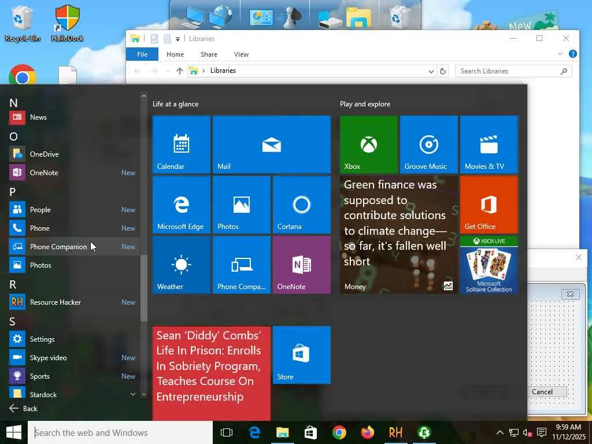
Task: Open the News app from the list
Action: 74,117
